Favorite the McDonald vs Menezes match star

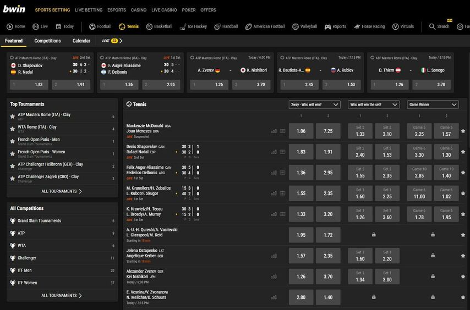click(463, 131)
